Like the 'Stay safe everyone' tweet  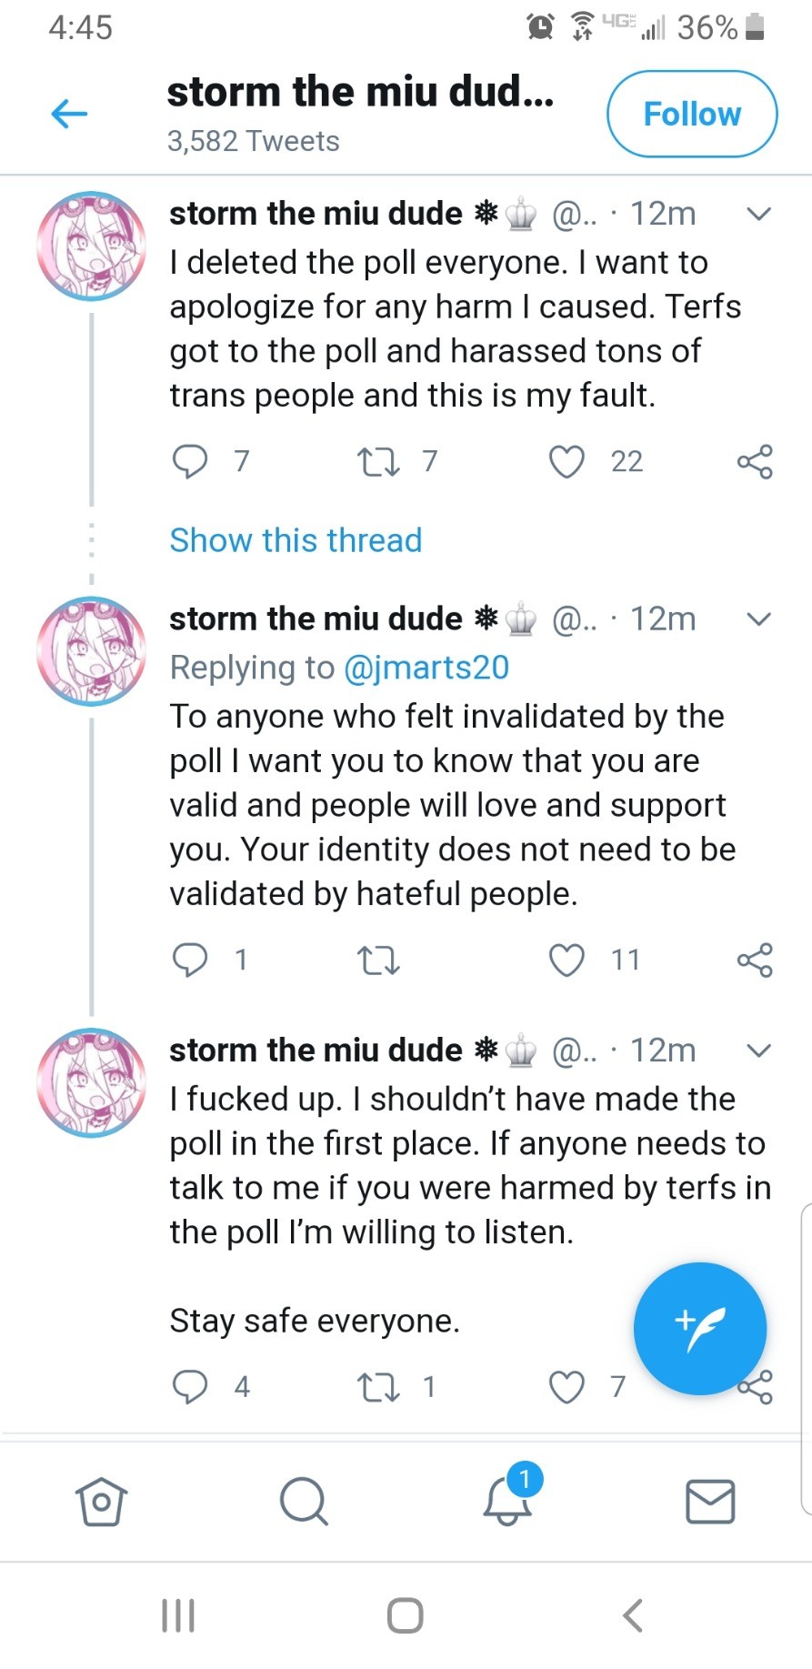pos(566,1387)
